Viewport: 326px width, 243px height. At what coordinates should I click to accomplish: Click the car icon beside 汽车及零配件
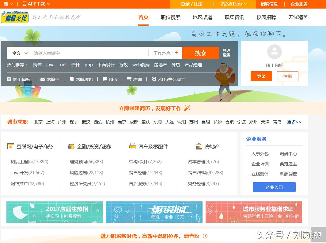coord(133,146)
